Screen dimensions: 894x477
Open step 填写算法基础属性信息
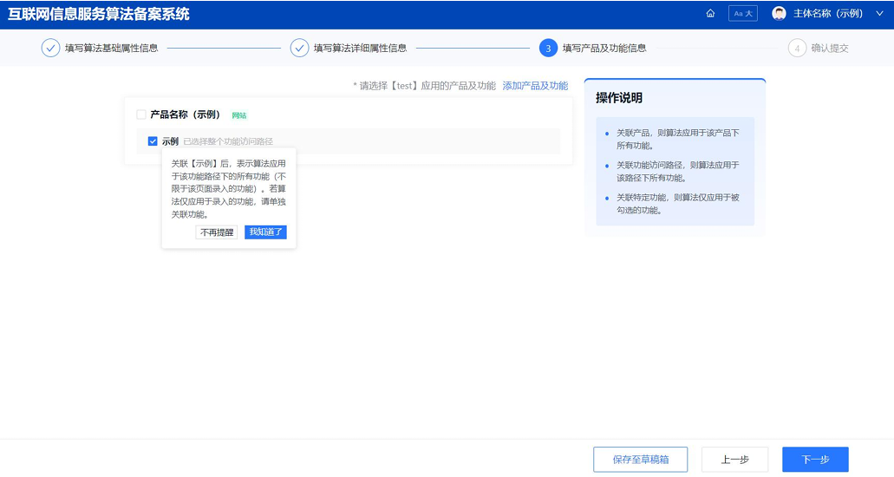[111, 48]
